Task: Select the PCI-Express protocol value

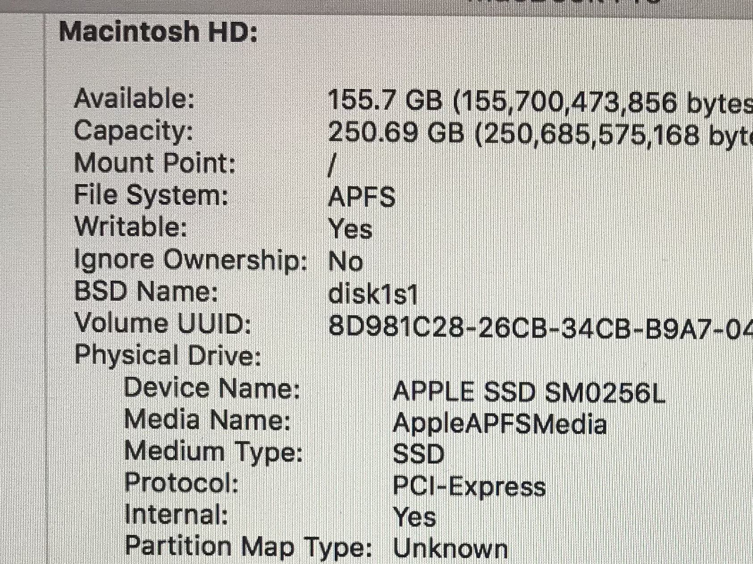Action: click(469, 487)
